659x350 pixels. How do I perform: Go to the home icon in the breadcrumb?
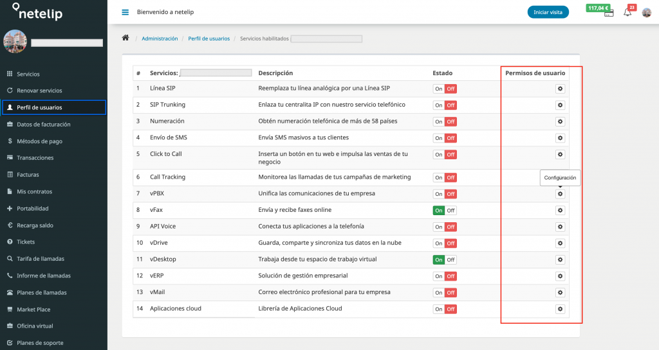pos(125,38)
